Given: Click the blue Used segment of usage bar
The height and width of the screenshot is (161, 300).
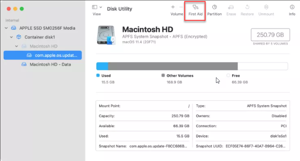Looking at the screenshot, I should coord(102,66).
